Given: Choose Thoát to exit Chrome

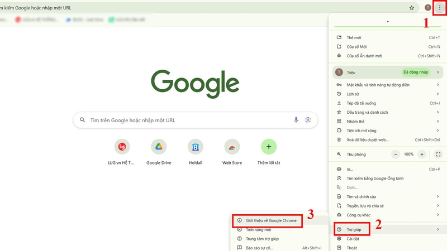Looking at the screenshot, I should point(388,248).
